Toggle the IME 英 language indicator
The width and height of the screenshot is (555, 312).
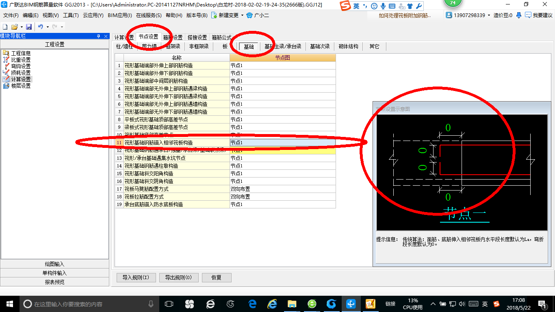[356, 6]
